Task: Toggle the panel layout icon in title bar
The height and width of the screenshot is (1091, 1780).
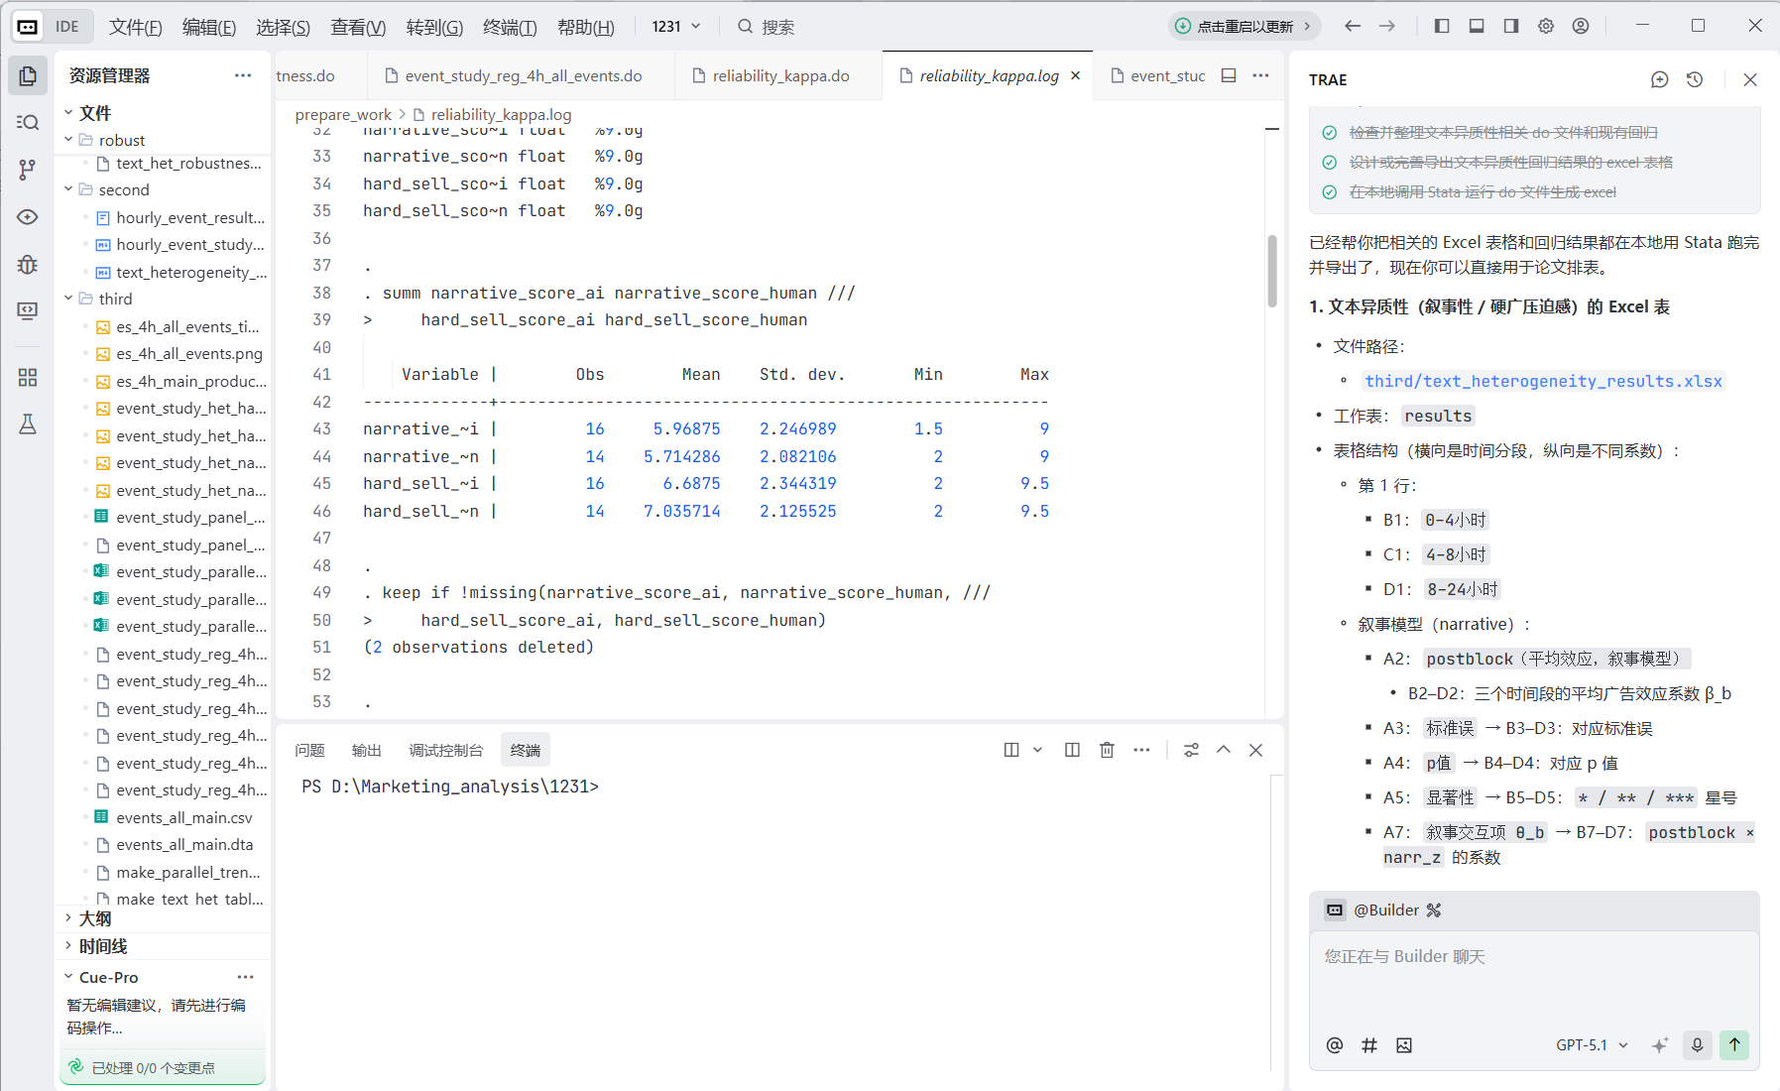Action: click(1477, 26)
